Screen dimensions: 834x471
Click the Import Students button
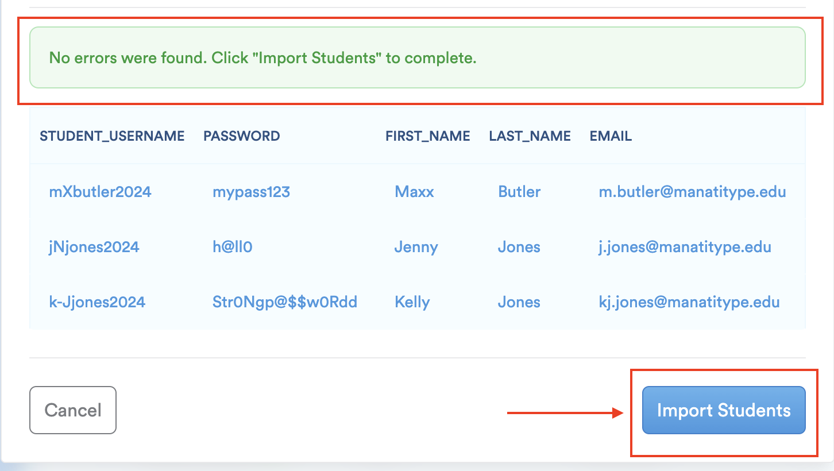pyautogui.click(x=724, y=410)
